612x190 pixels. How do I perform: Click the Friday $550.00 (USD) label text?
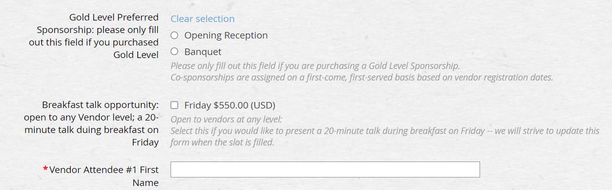point(230,105)
